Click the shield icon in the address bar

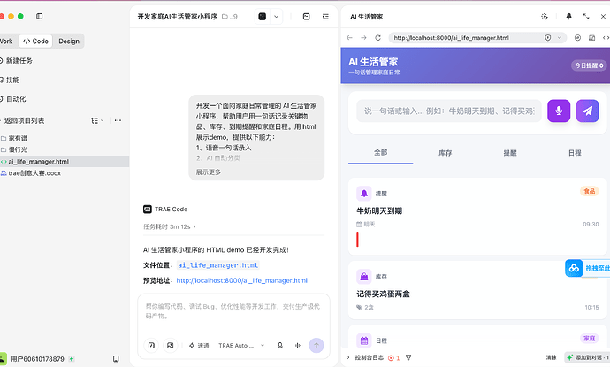(x=548, y=38)
